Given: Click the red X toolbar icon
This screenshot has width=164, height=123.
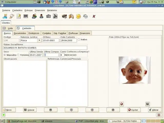Looking at the screenshot, I should click(x=94, y=16).
